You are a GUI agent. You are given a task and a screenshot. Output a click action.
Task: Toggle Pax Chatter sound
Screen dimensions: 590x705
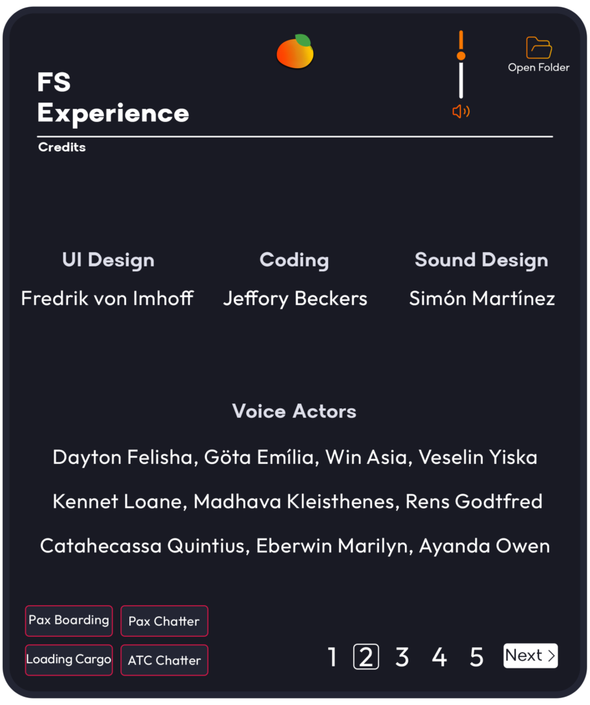point(164,621)
